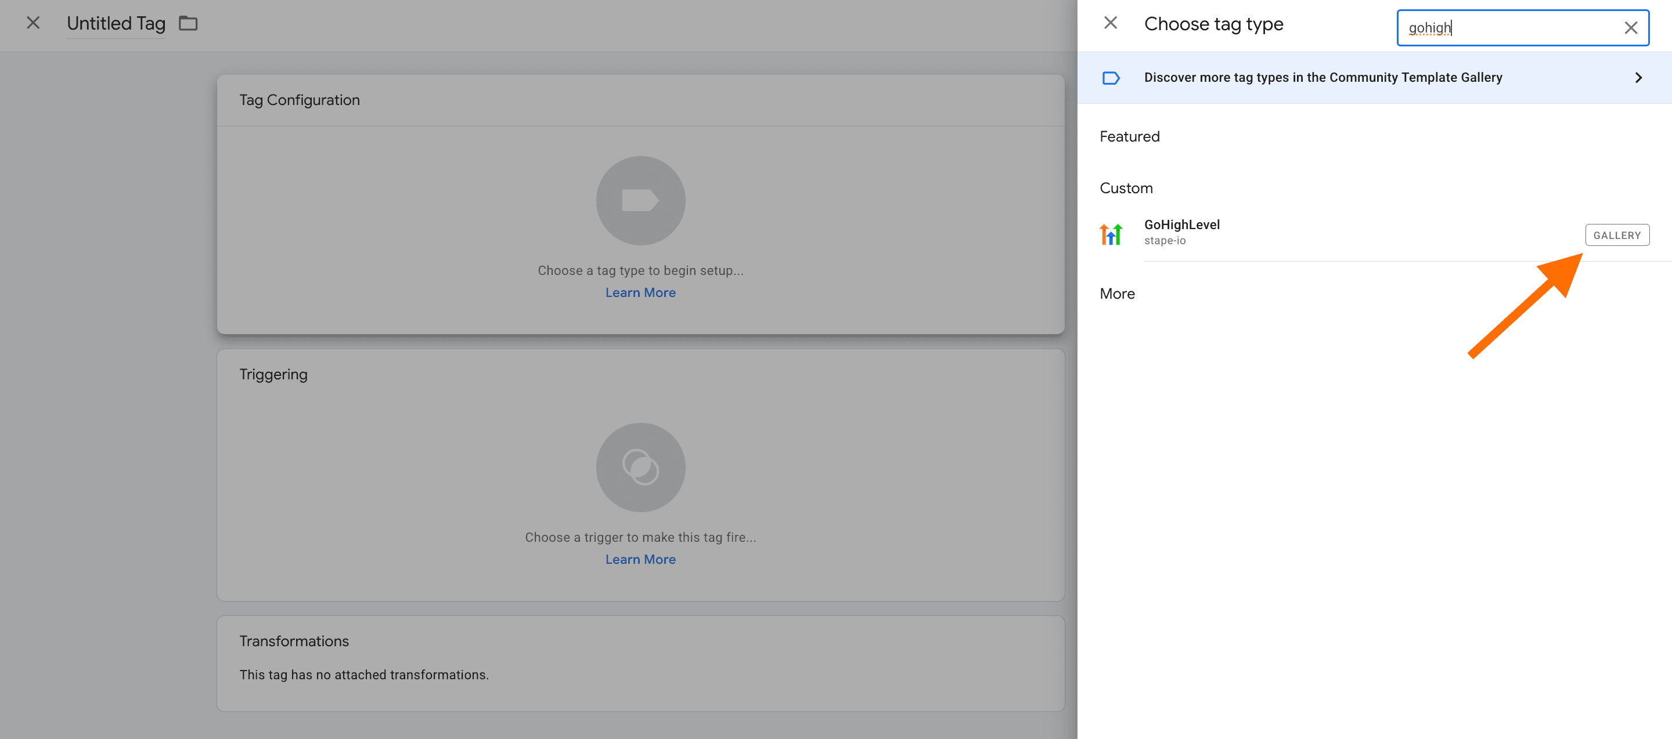Screen dimensions: 1672x739
Task: Click the stape-io author label
Action: pyautogui.click(x=1165, y=241)
